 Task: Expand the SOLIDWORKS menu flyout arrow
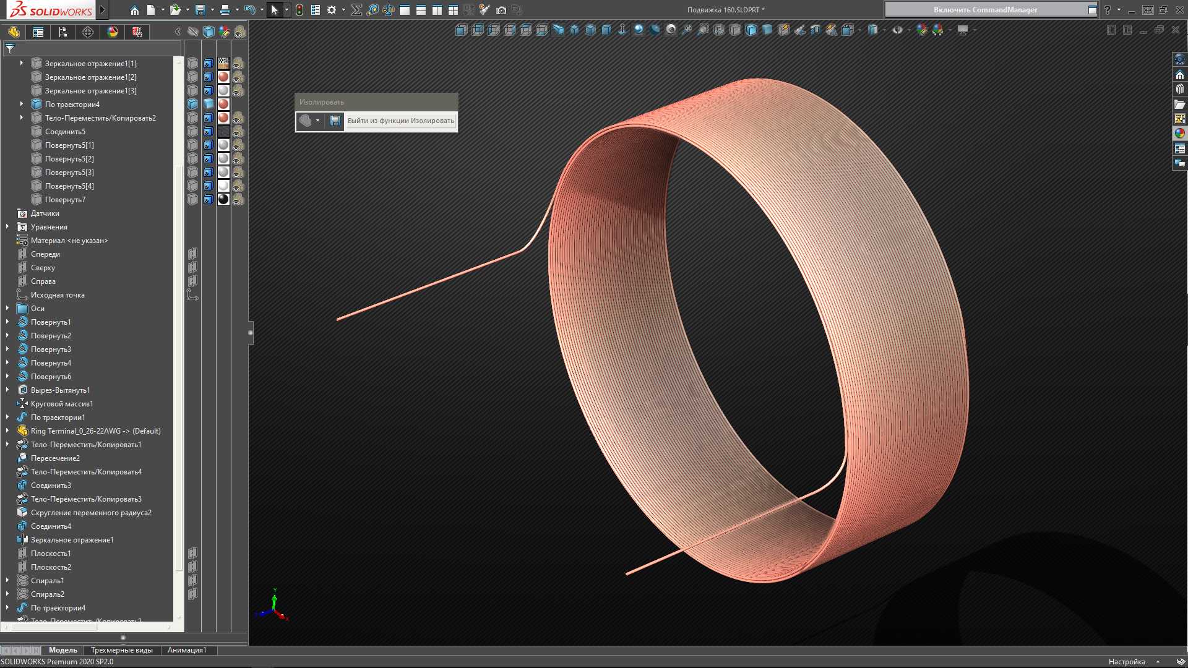[x=103, y=10]
